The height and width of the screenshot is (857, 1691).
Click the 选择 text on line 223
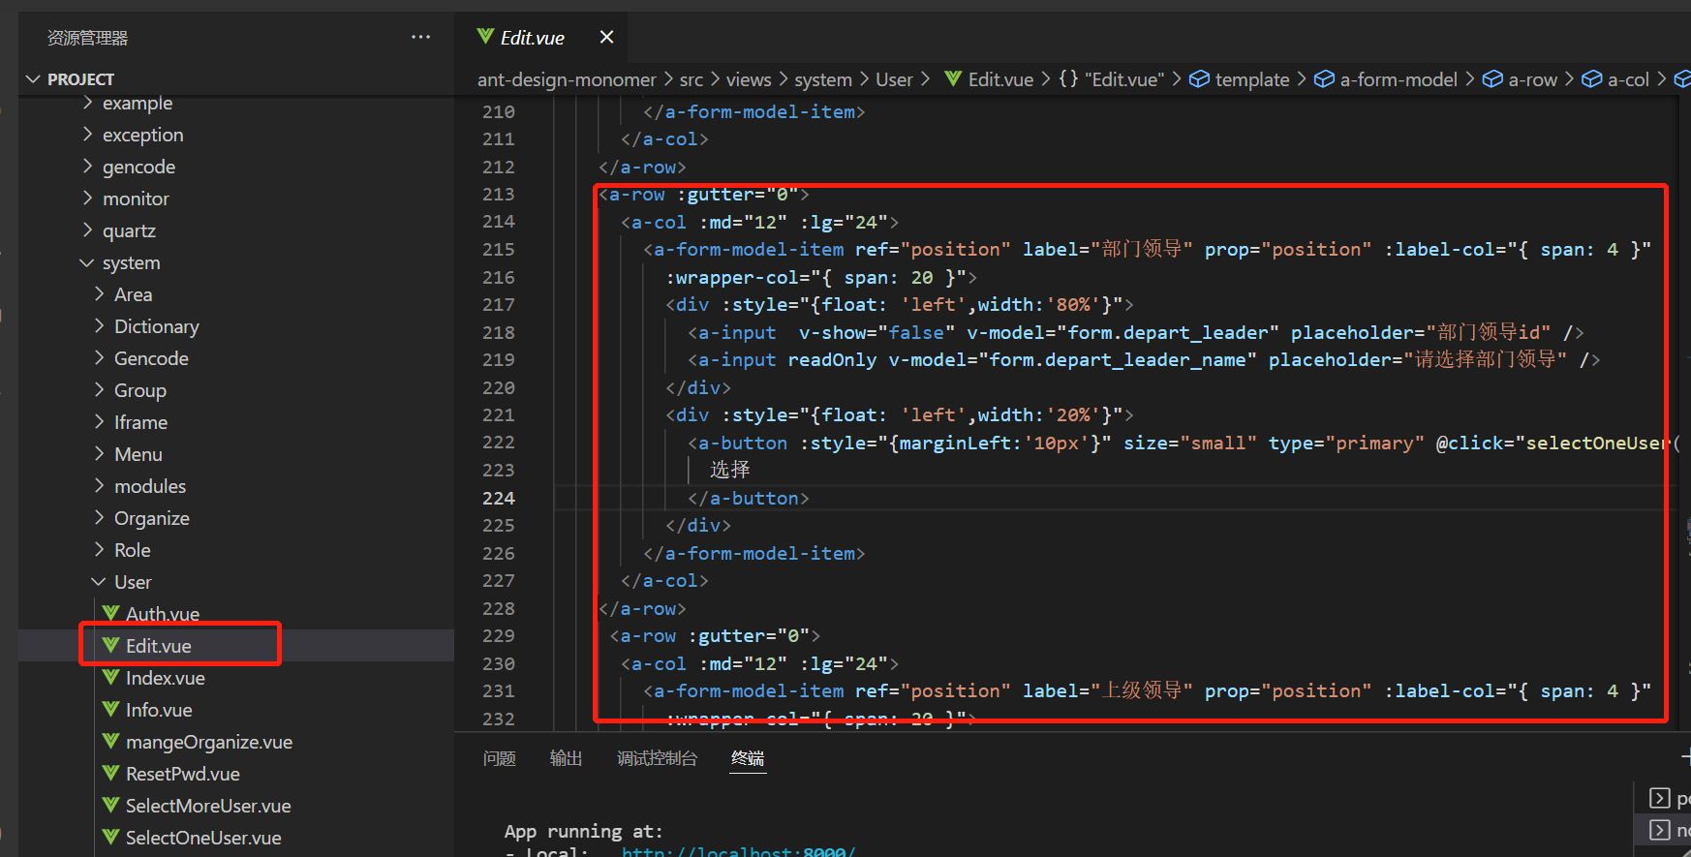(730, 470)
